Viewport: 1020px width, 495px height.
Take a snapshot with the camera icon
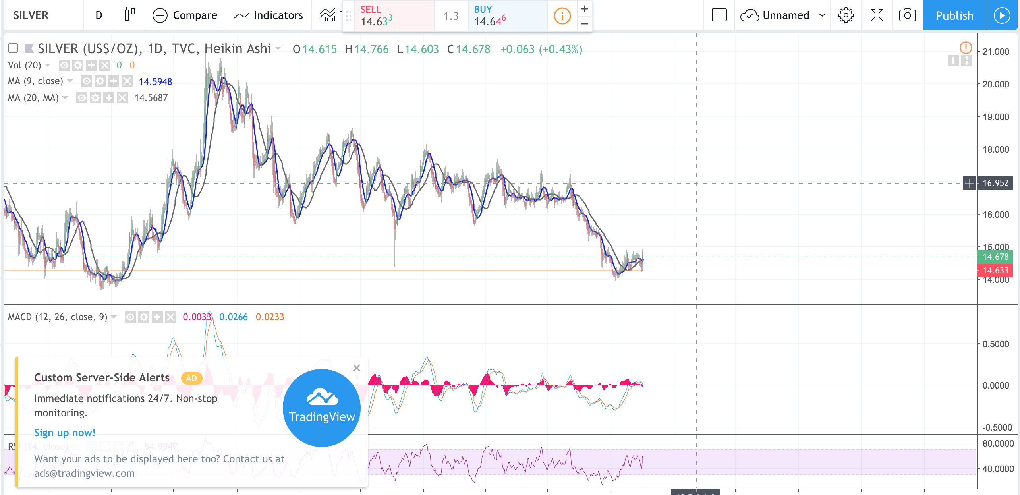click(x=907, y=15)
